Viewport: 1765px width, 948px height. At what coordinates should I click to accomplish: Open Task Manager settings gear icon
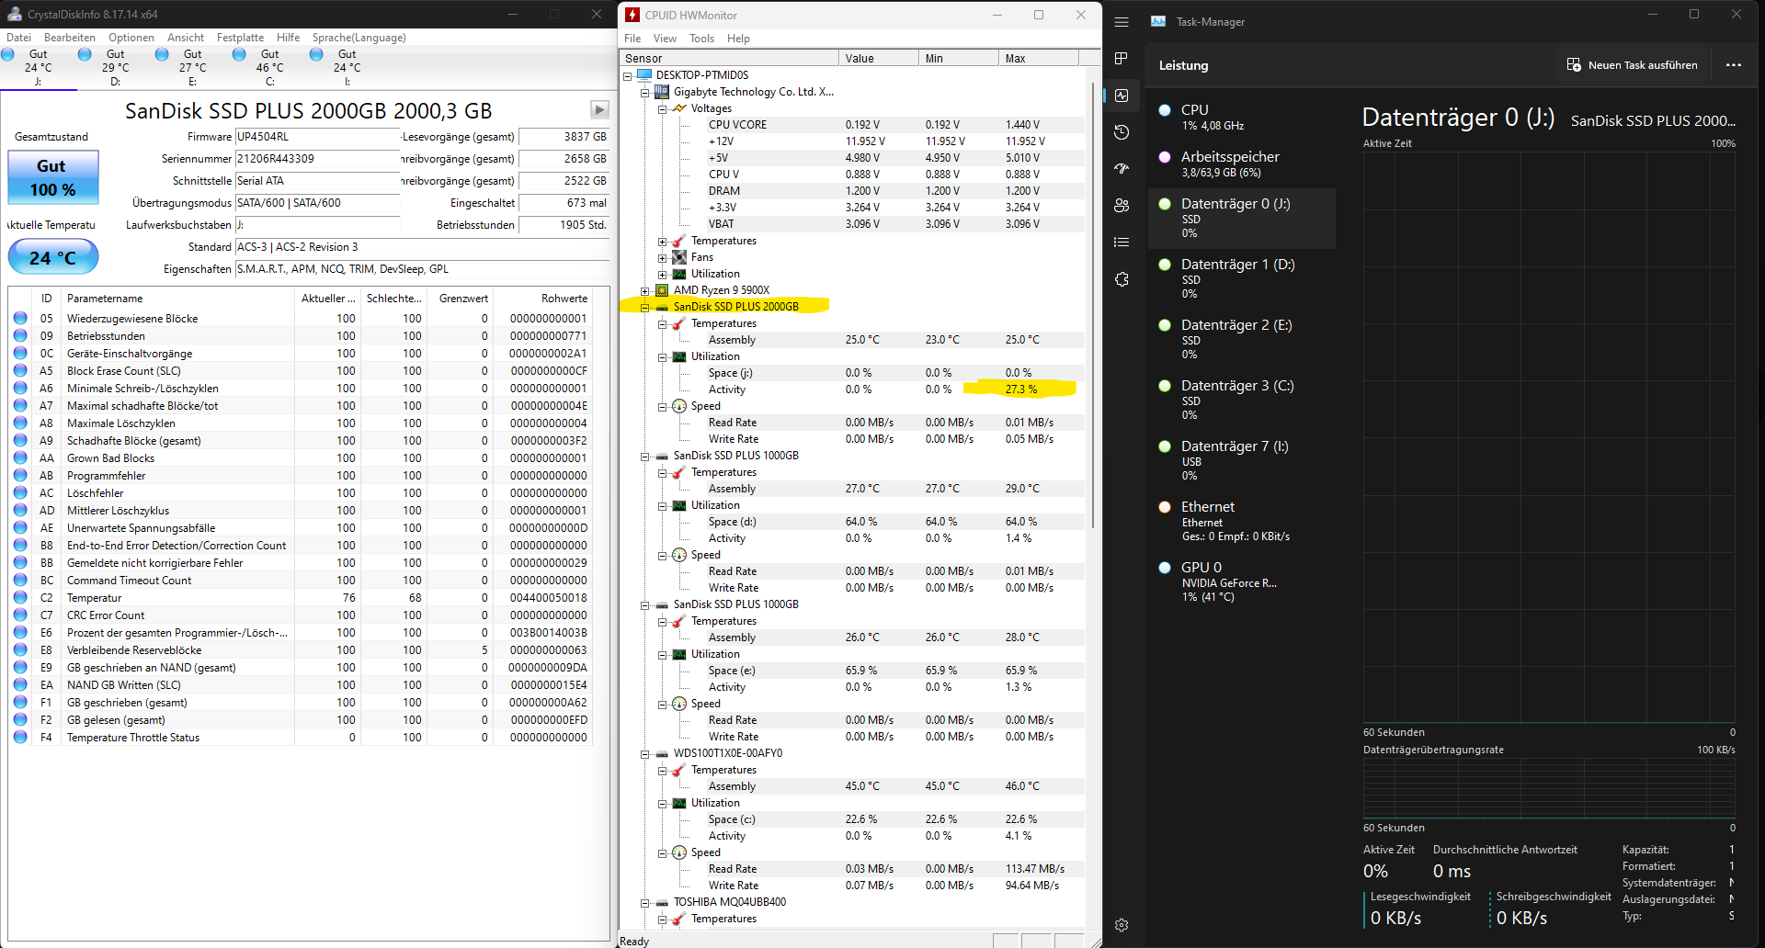click(1122, 925)
